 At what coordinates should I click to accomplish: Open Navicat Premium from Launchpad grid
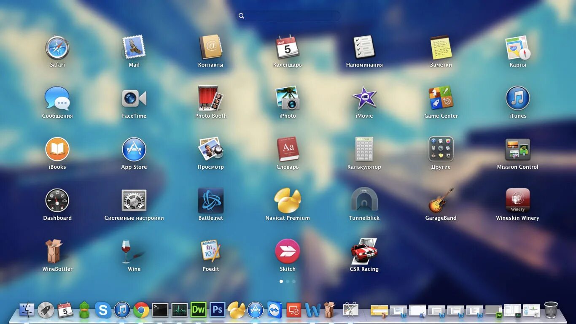tap(288, 201)
